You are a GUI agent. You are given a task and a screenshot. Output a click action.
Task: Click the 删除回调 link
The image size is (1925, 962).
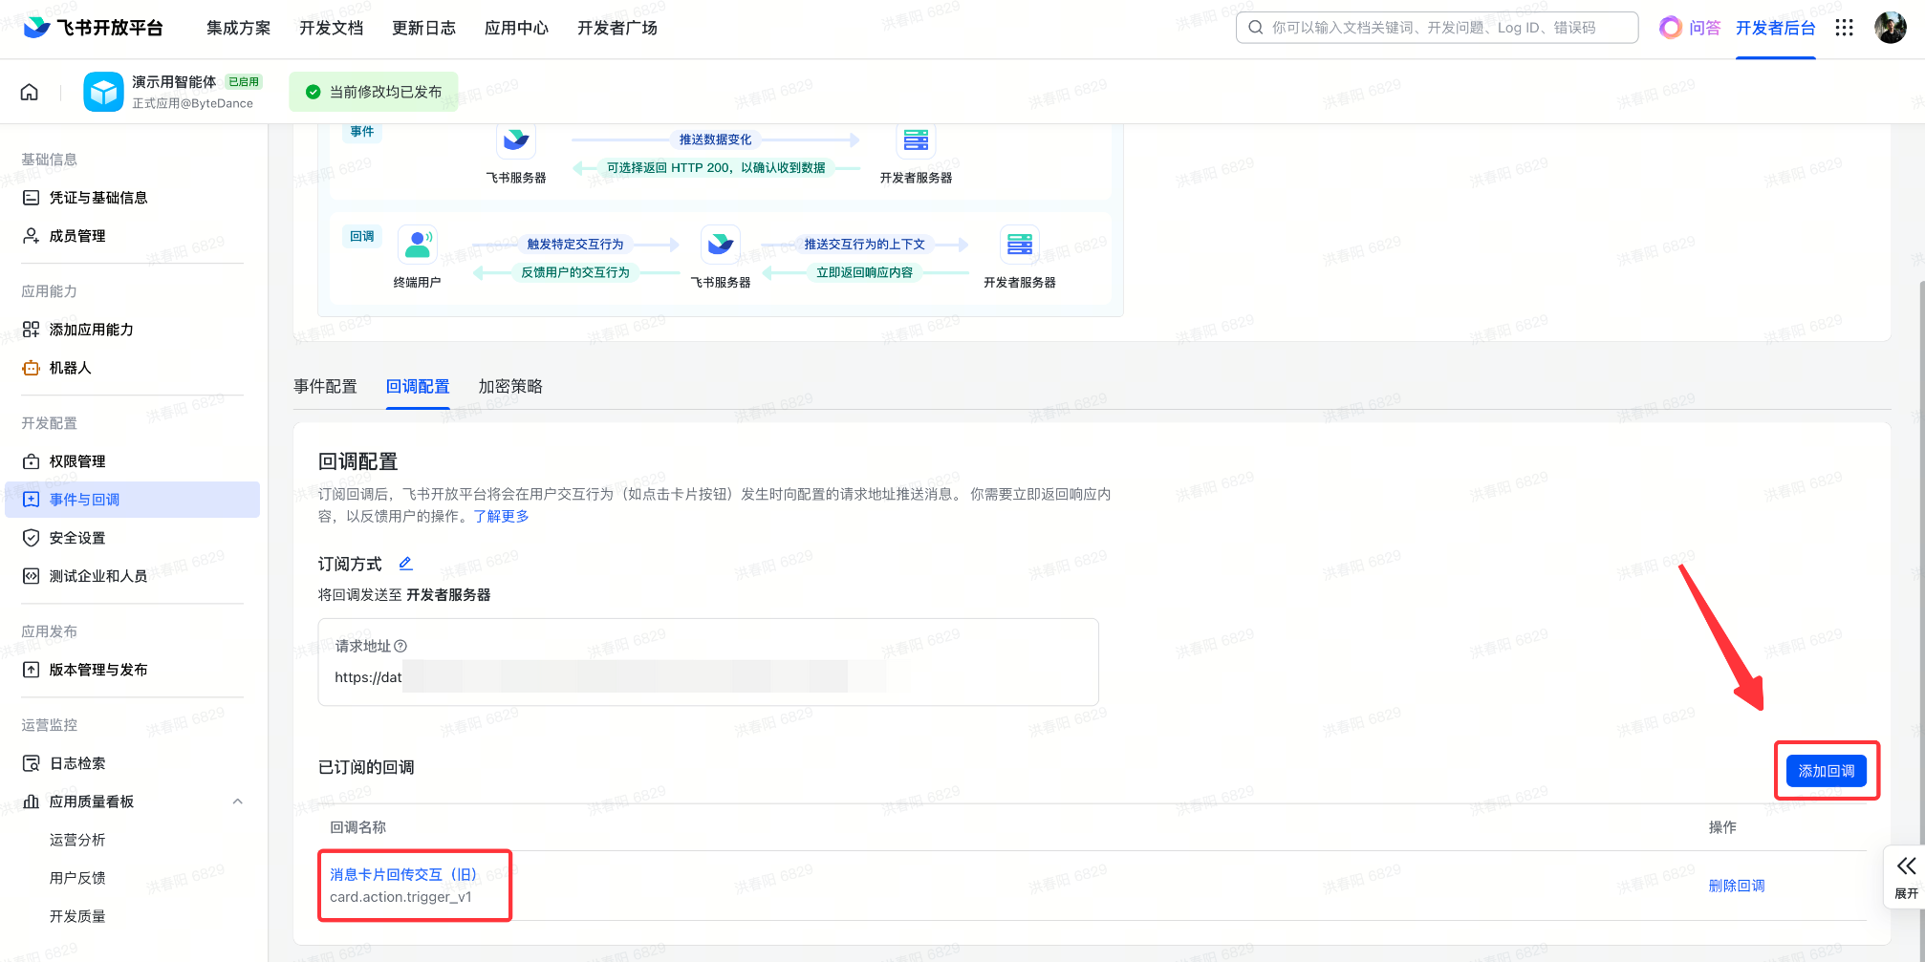pos(1737,886)
